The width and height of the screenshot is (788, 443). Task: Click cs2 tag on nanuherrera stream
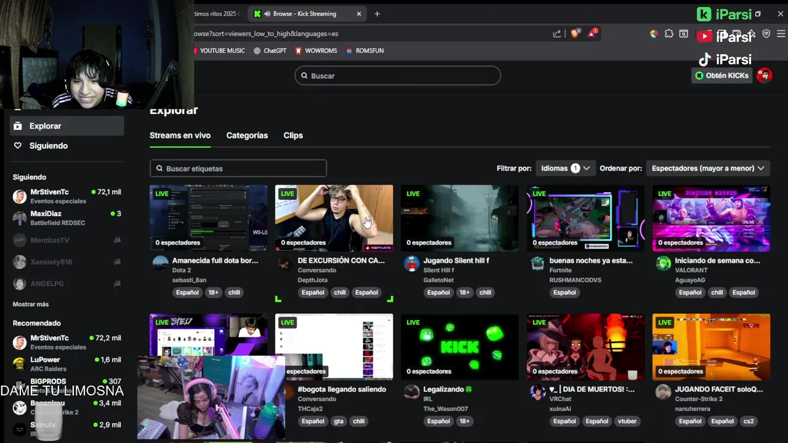pyautogui.click(x=749, y=421)
